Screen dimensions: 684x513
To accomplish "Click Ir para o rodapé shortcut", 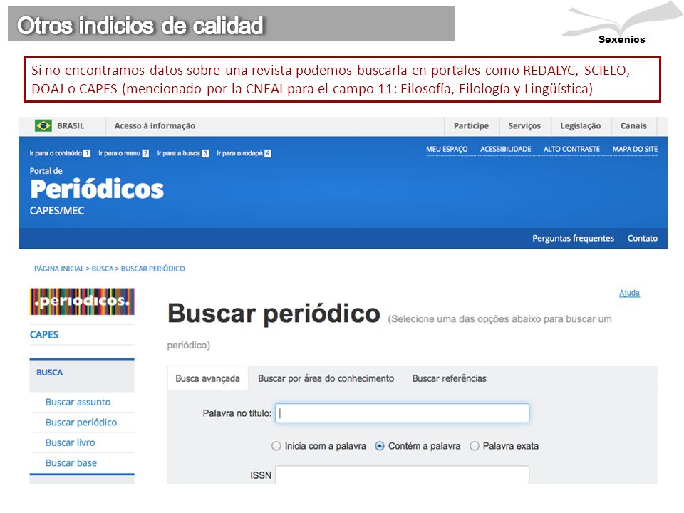I will pyautogui.click(x=244, y=153).
